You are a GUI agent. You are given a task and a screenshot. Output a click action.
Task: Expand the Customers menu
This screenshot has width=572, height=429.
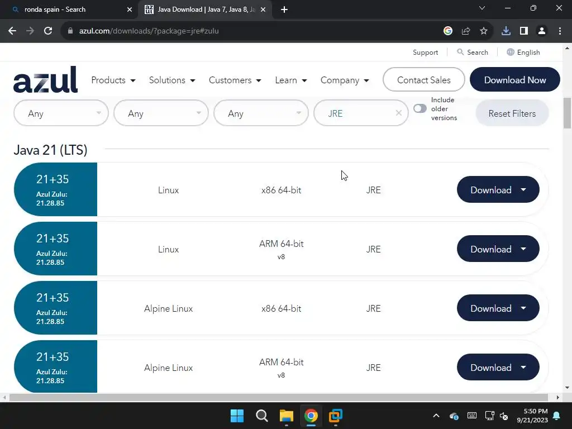coord(235,80)
